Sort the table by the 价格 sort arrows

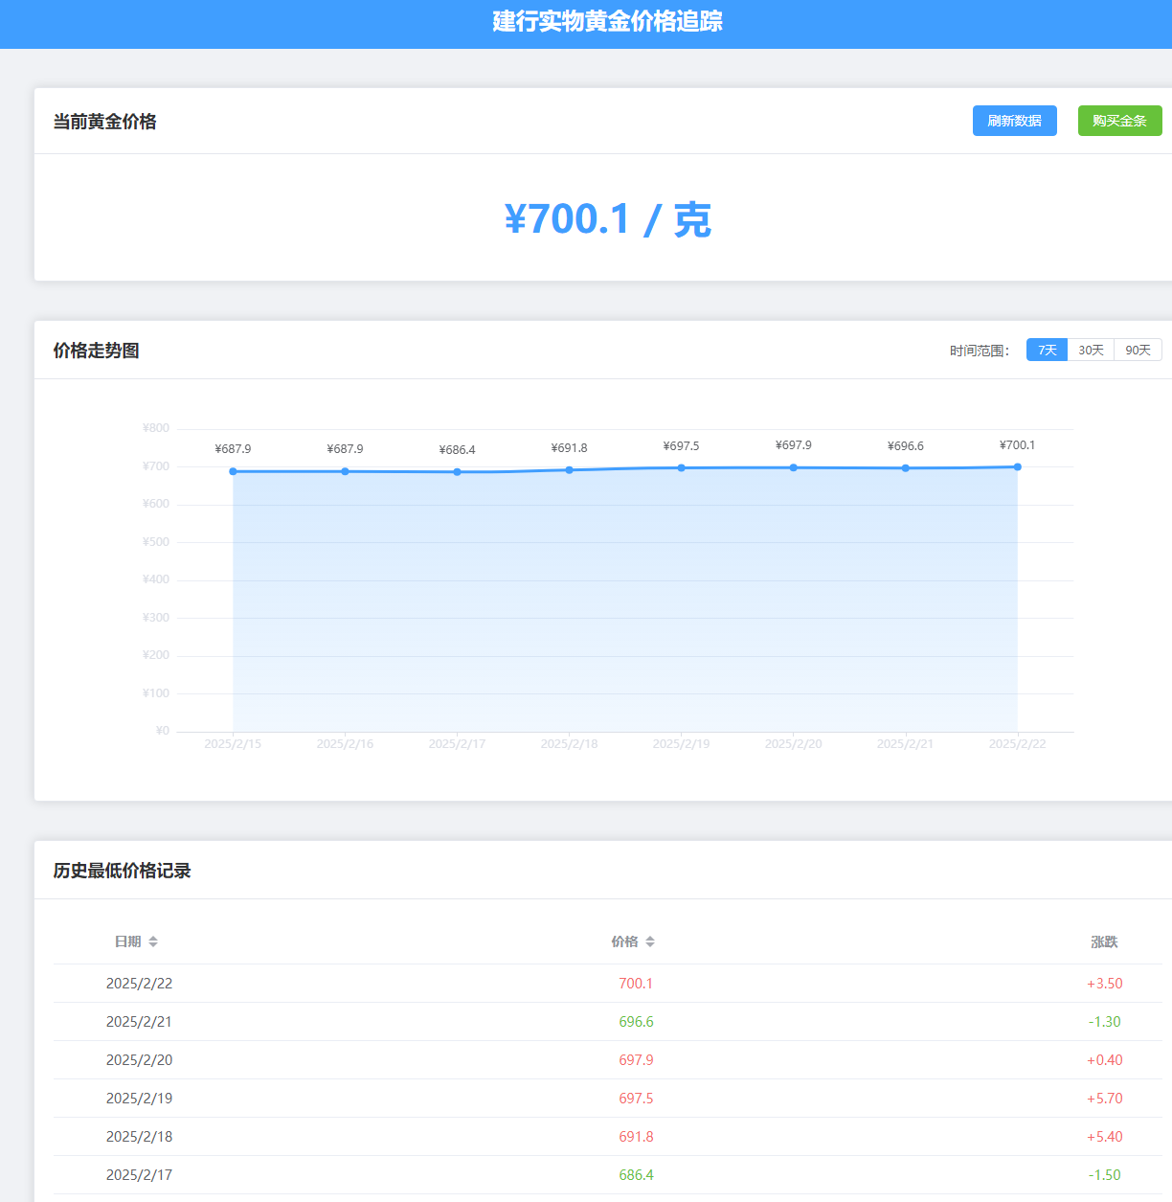tap(650, 941)
